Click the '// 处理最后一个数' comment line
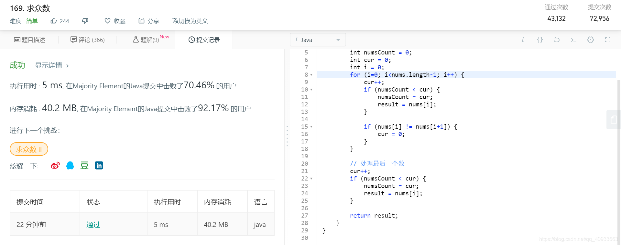 coord(377,164)
